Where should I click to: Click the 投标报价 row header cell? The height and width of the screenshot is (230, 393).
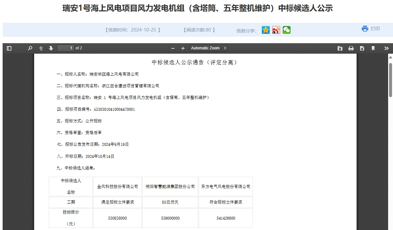pos(71,218)
